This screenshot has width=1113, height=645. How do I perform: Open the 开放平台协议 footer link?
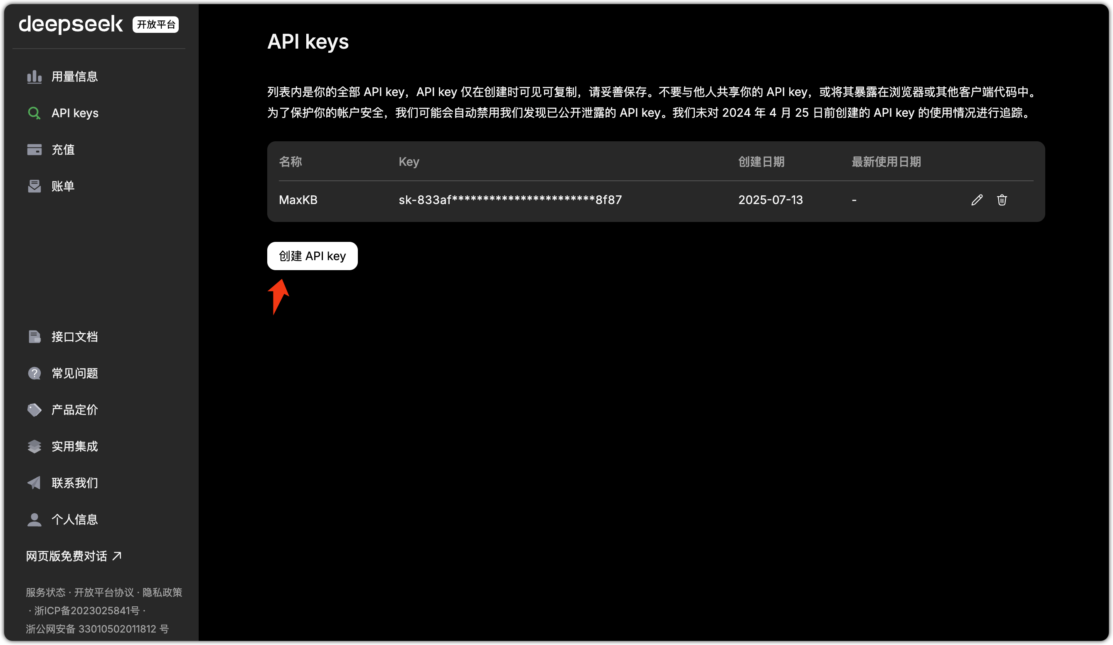(x=104, y=593)
